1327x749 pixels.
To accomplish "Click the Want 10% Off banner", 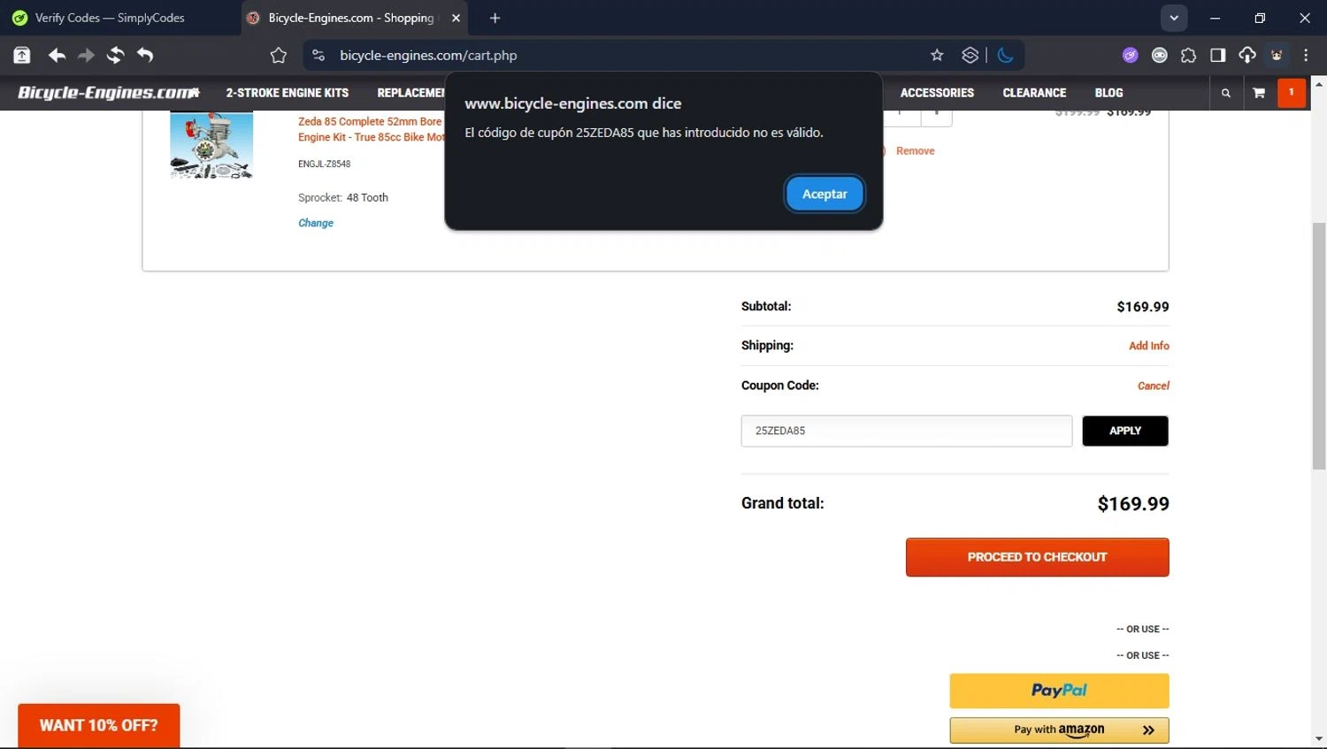I will click(x=98, y=725).
